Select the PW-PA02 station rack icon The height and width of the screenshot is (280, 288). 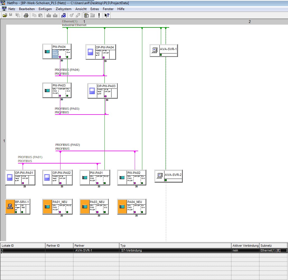tap(122, 178)
